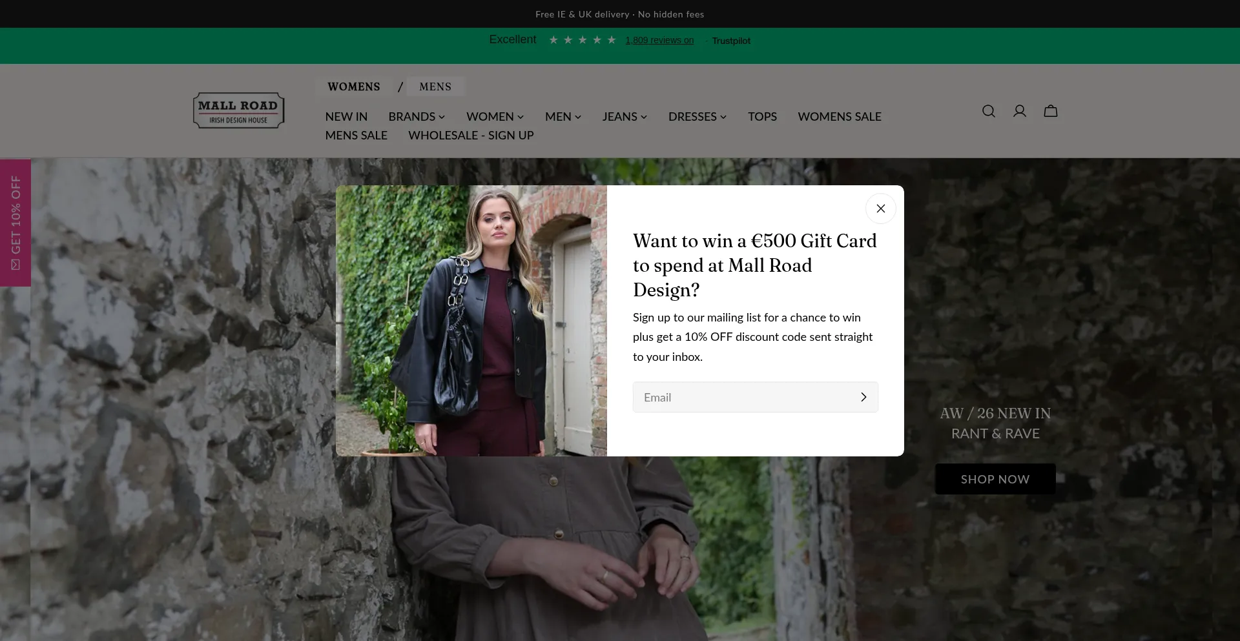This screenshot has height=641, width=1240.
Task: Expand the DRESSES dropdown menu
Action: point(697,117)
